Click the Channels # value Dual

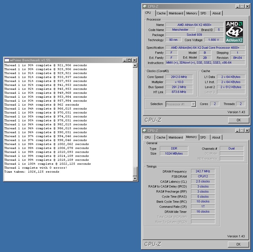[x=232, y=148]
